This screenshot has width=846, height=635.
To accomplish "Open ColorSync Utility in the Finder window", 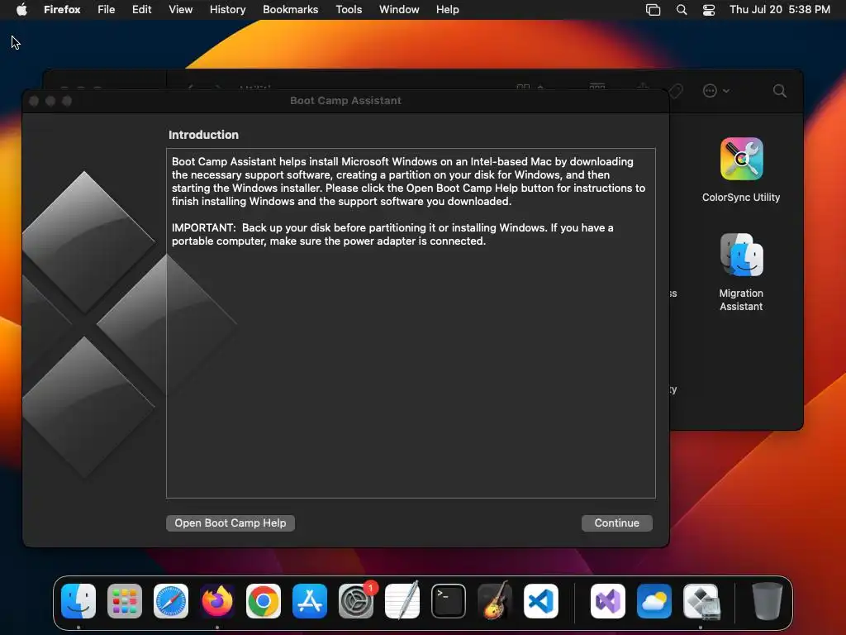I will (741, 170).
